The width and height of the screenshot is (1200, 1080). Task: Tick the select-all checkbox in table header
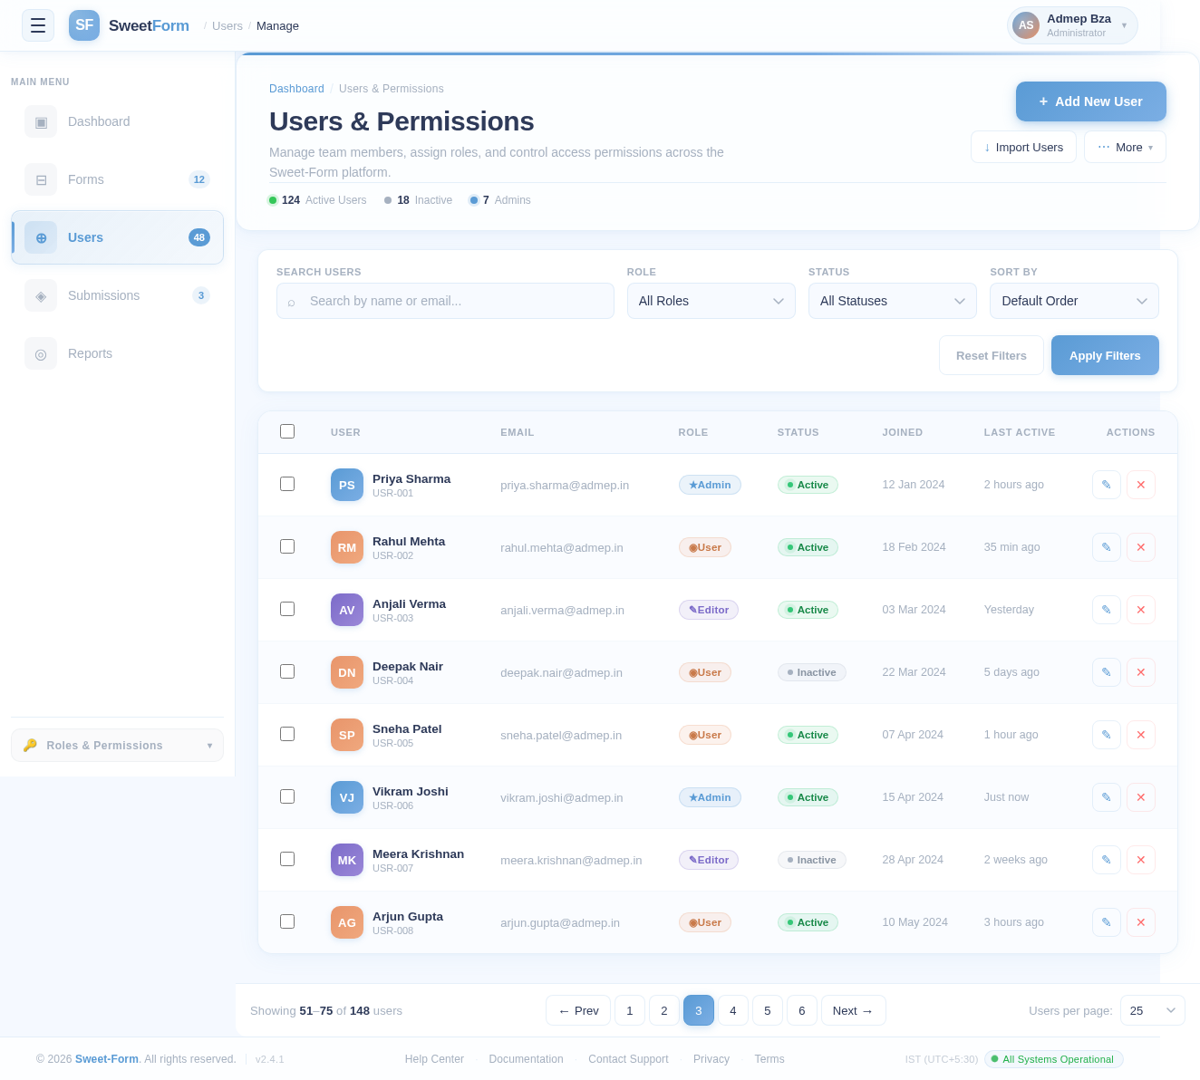(x=287, y=431)
